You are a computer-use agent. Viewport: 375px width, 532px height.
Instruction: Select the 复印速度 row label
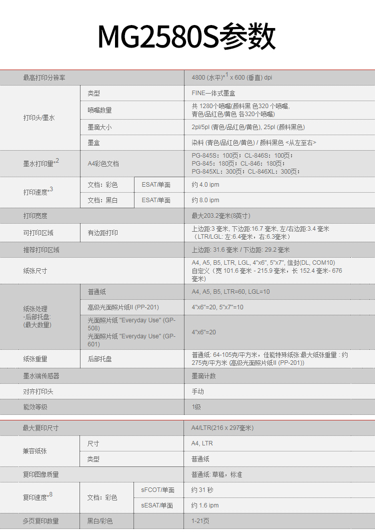(x=37, y=497)
